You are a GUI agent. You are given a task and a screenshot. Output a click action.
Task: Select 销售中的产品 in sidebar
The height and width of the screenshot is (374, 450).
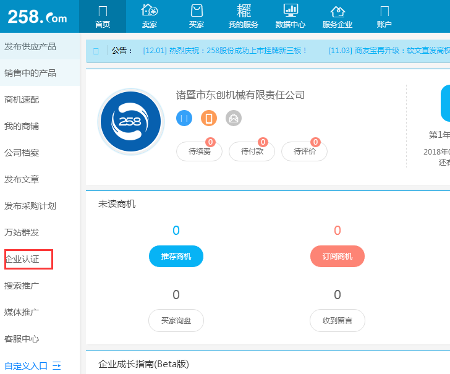40,73
